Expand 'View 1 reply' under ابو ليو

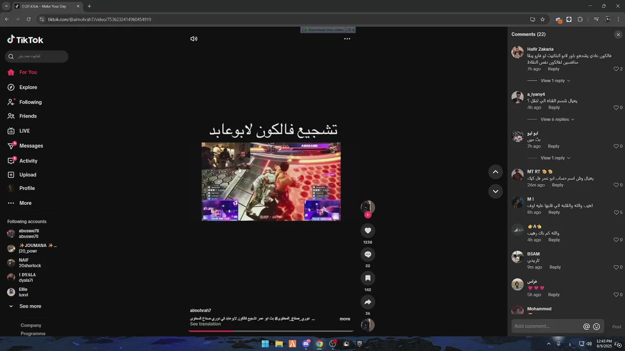(x=555, y=158)
